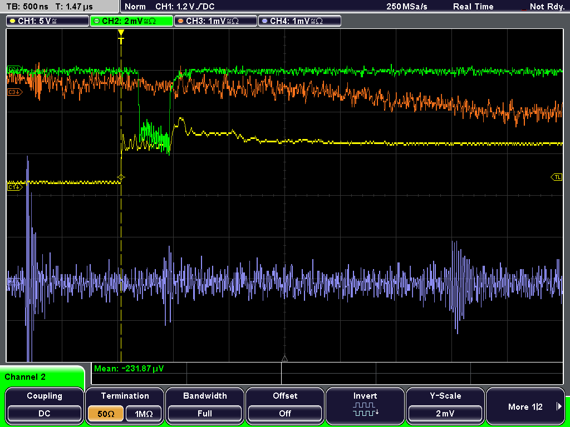Click the yellow CH1 color dot
570x427 pixels.
12,21
